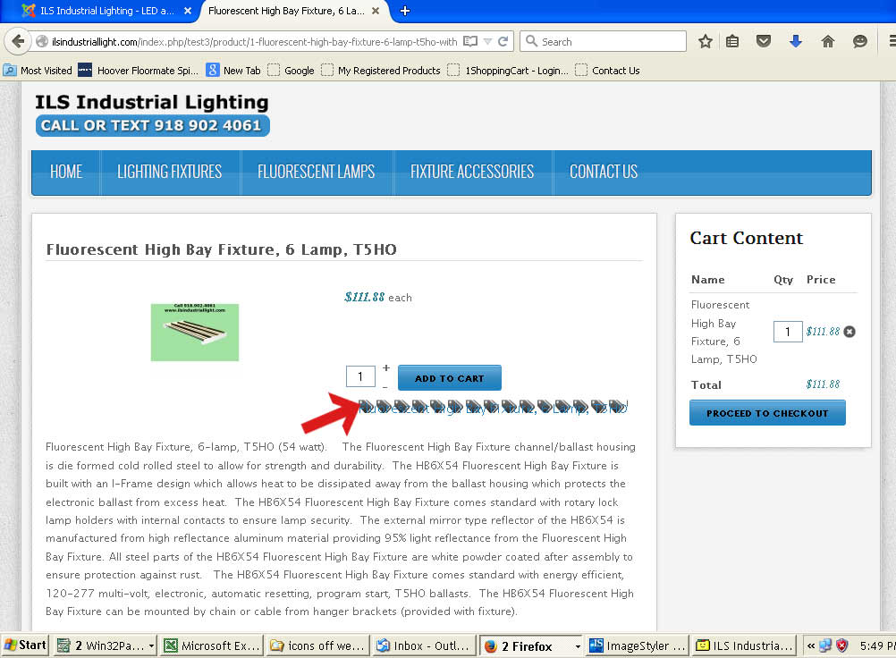The image size is (896, 658).
Task: Click Fluorescent High Bay Fixture cart item name
Action: coord(724,332)
